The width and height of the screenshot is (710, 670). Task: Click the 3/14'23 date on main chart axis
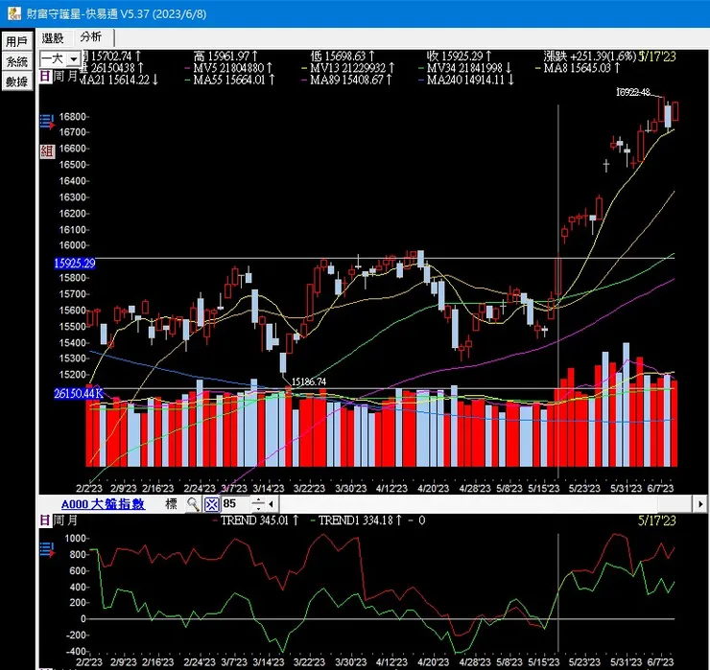269,488
